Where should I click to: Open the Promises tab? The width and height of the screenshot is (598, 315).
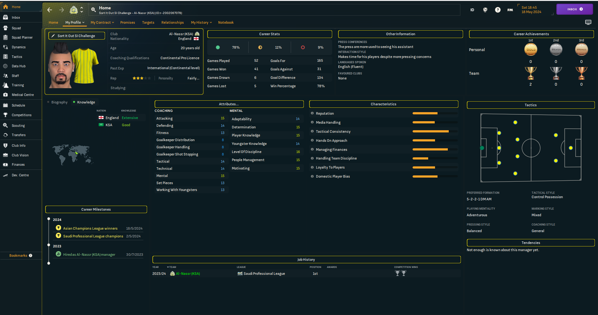tap(127, 22)
